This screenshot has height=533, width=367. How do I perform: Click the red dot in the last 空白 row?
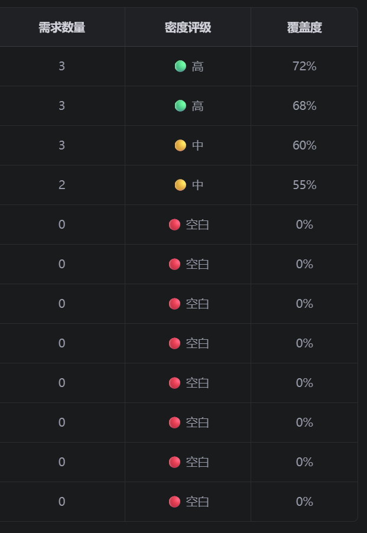pyautogui.click(x=174, y=502)
